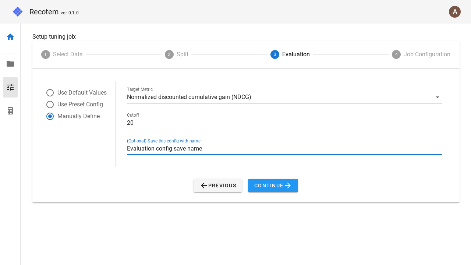This screenshot has width=471, height=265.
Task: Click the right arrow icon inside Continue button
Action: tap(287, 185)
